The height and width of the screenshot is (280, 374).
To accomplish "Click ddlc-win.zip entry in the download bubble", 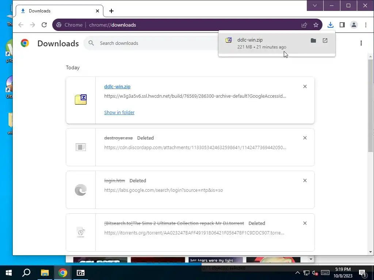I will [x=277, y=43].
